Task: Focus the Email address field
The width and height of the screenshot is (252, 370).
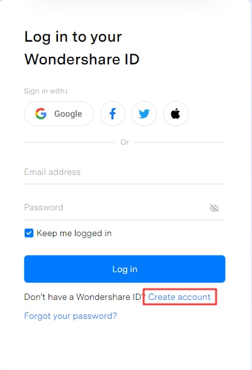Action: pyautogui.click(x=125, y=172)
